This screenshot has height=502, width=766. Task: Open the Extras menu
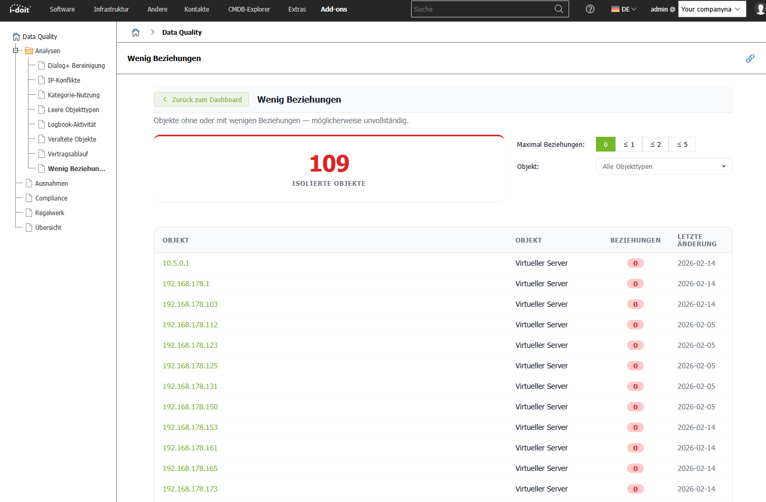click(296, 9)
